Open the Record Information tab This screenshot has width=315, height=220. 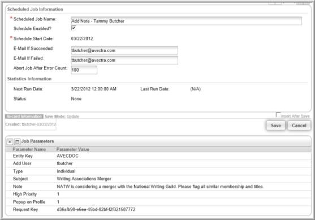[x=24, y=117]
